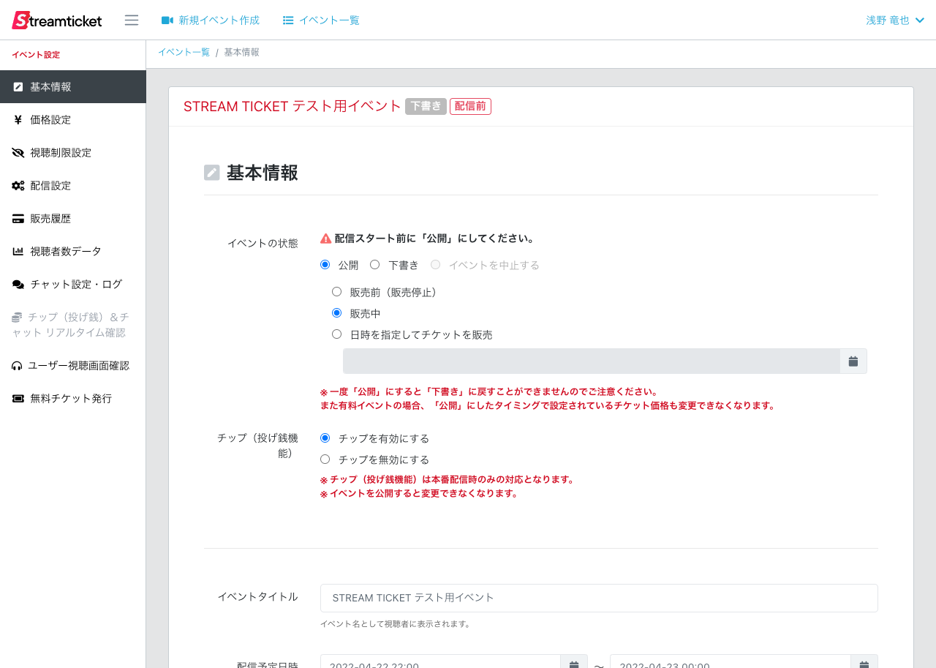Open calendar picker for ticket sale datetime
Viewport: 936px width, 668px height.
pyautogui.click(x=853, y=361)
